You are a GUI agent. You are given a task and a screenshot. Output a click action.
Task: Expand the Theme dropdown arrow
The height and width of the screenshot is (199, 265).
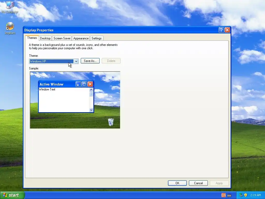[x=76, y=61]
